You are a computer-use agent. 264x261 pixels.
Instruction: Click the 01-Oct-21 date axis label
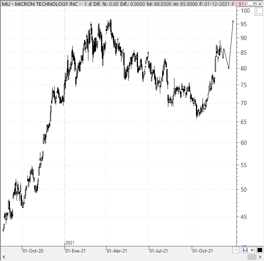tap(203, 251)
